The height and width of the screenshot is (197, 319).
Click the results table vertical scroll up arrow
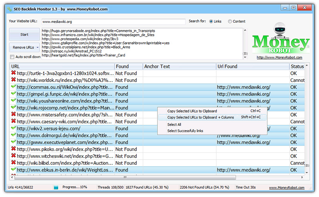(307, 65)
